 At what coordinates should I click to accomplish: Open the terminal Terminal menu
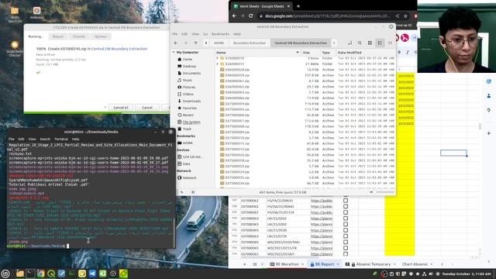coord(61,139)
